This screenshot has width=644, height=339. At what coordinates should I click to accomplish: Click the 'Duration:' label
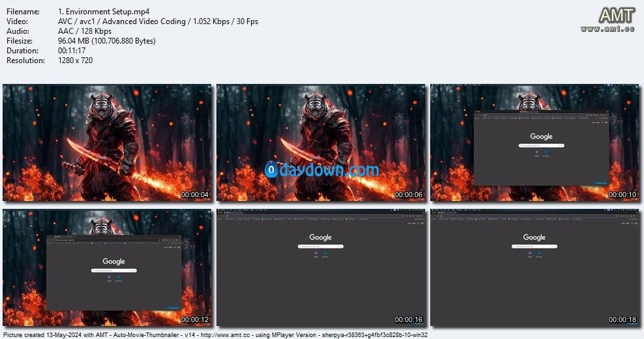(23, 51)
